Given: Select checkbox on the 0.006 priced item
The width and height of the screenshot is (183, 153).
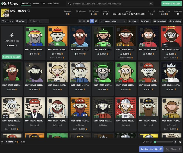Looking at the screenshot, I should [164, 30].
